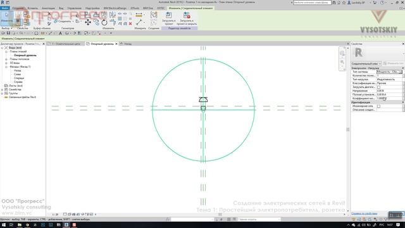
Task: Switch to the 'Назад' view tab
Action: [x=128, y=44]
